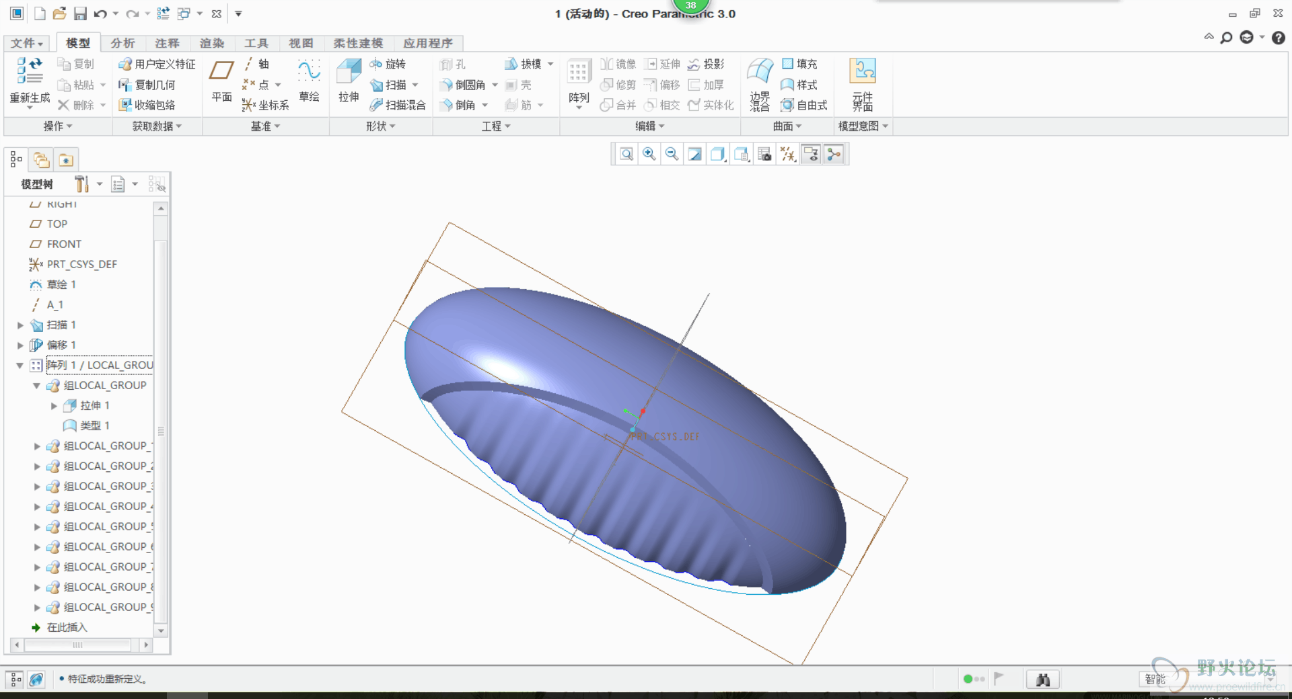Open the Style (样式) surface tool

click(x=799, y=85)
